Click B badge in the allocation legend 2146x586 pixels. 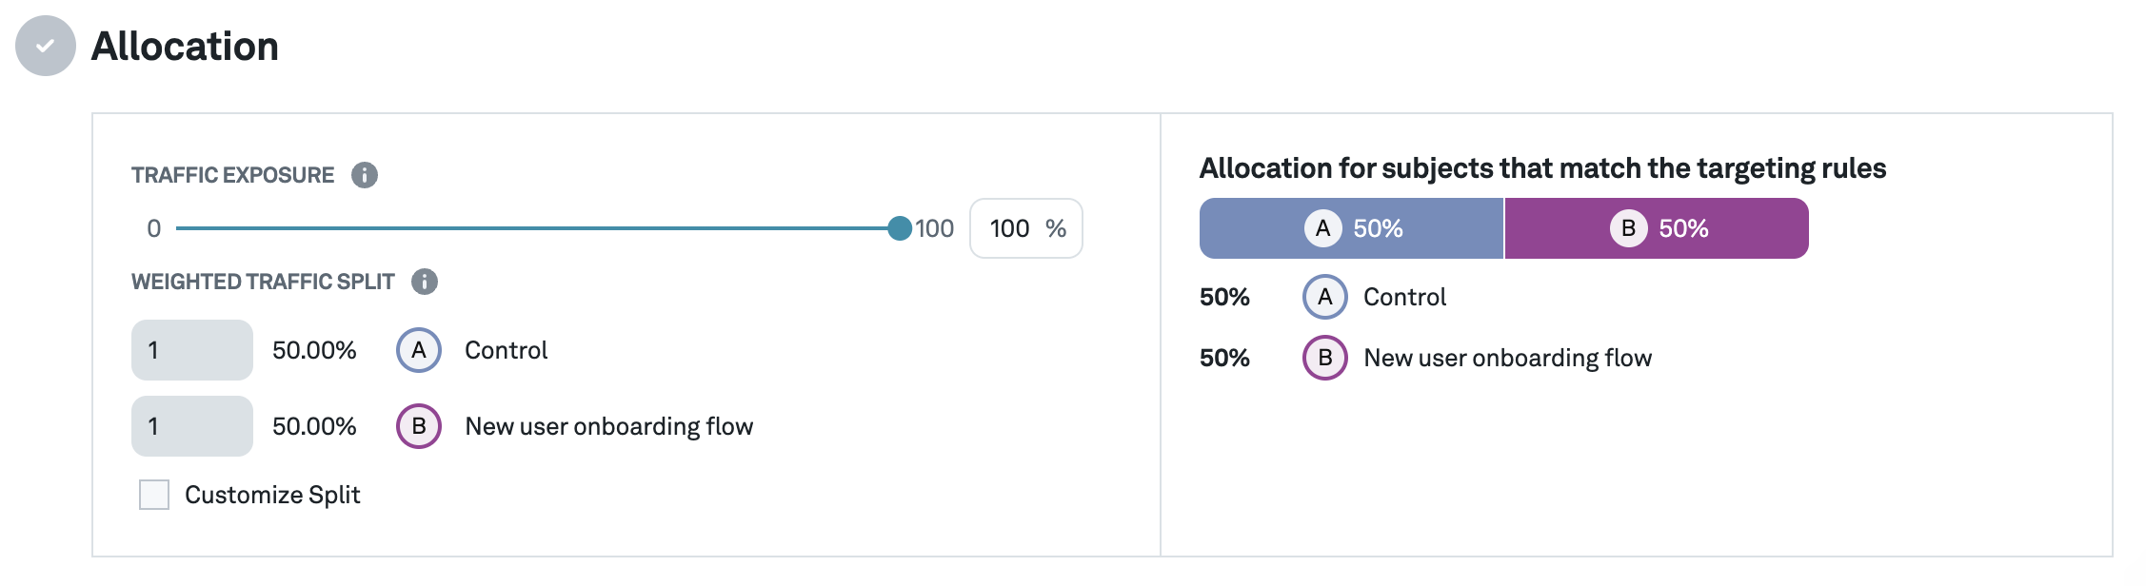pos(1324,358)
